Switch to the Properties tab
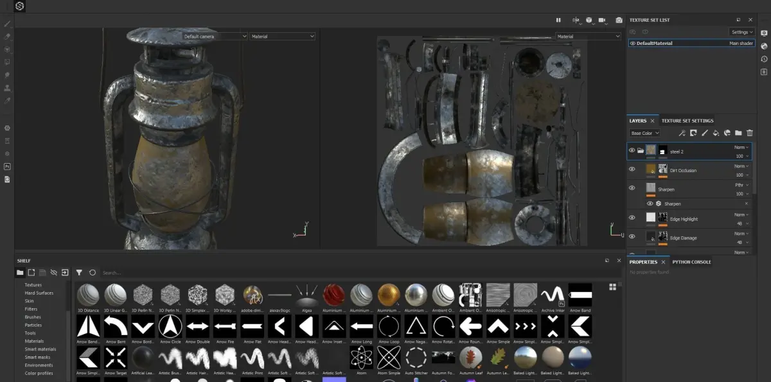 (x=643, y=262)
